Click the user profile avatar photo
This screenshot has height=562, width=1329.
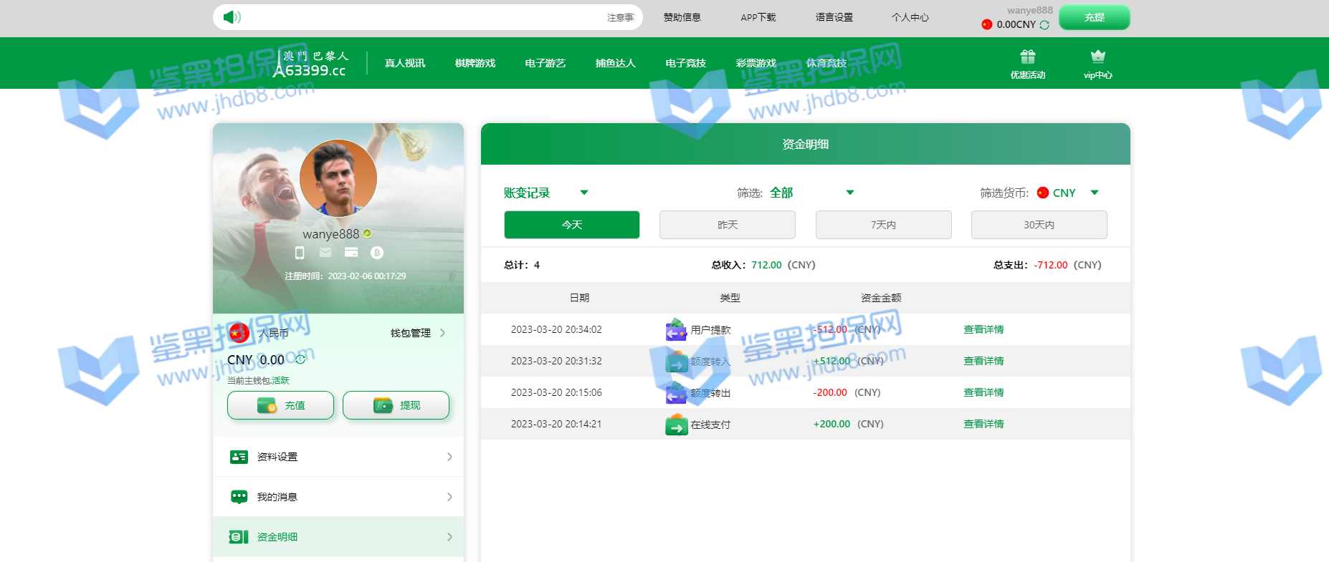coord(338,178)
